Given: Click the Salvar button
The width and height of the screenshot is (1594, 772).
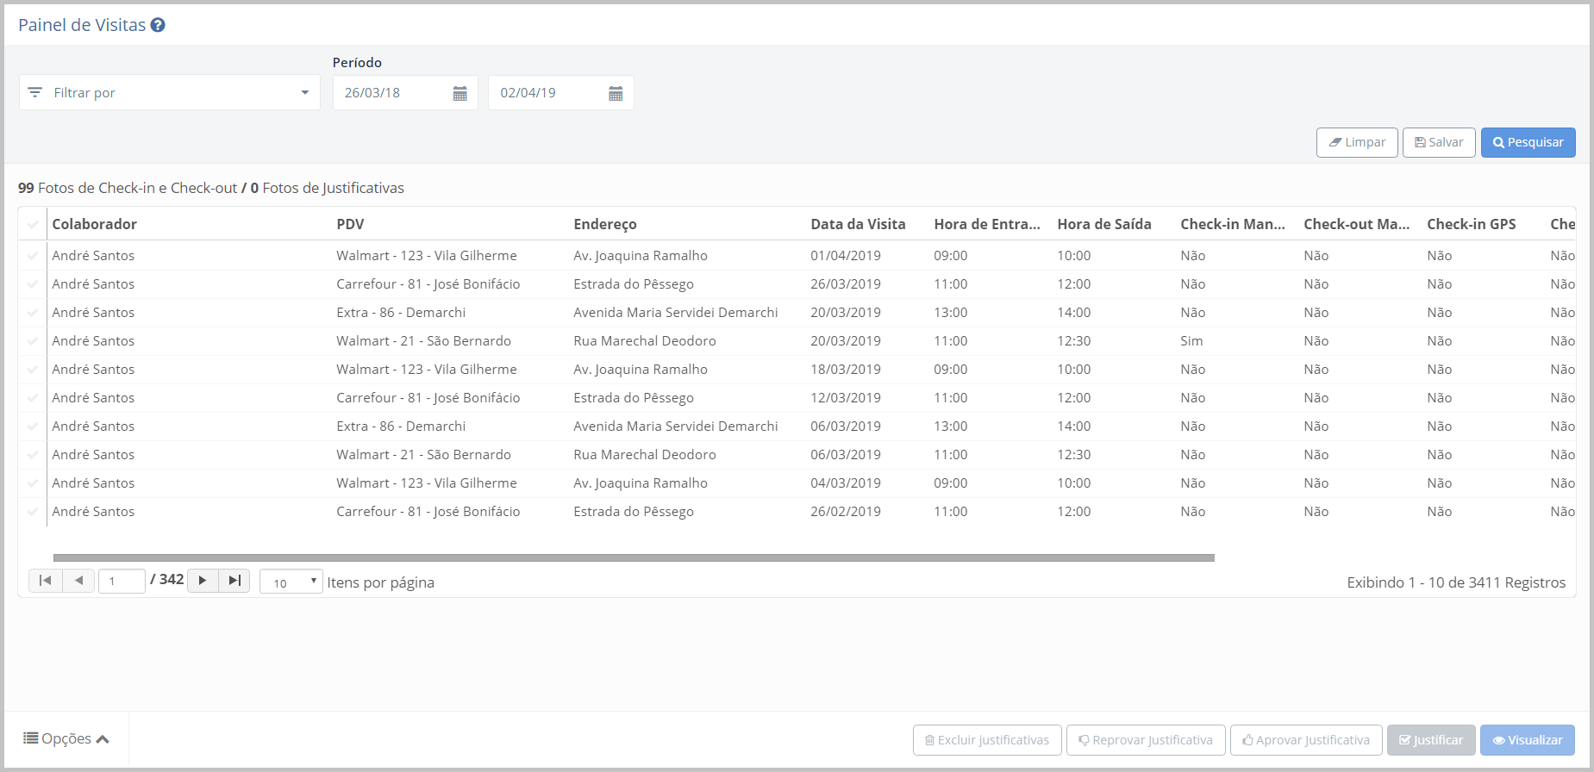Looking at the screenshot, I should (1438, 142).
